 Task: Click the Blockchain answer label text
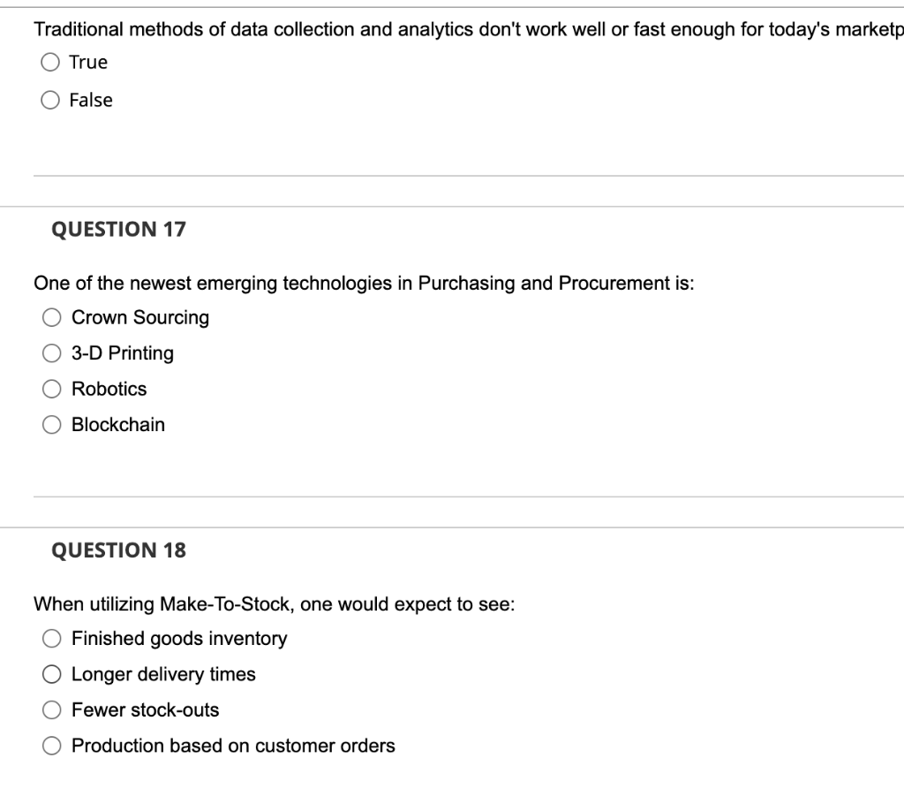117,425
